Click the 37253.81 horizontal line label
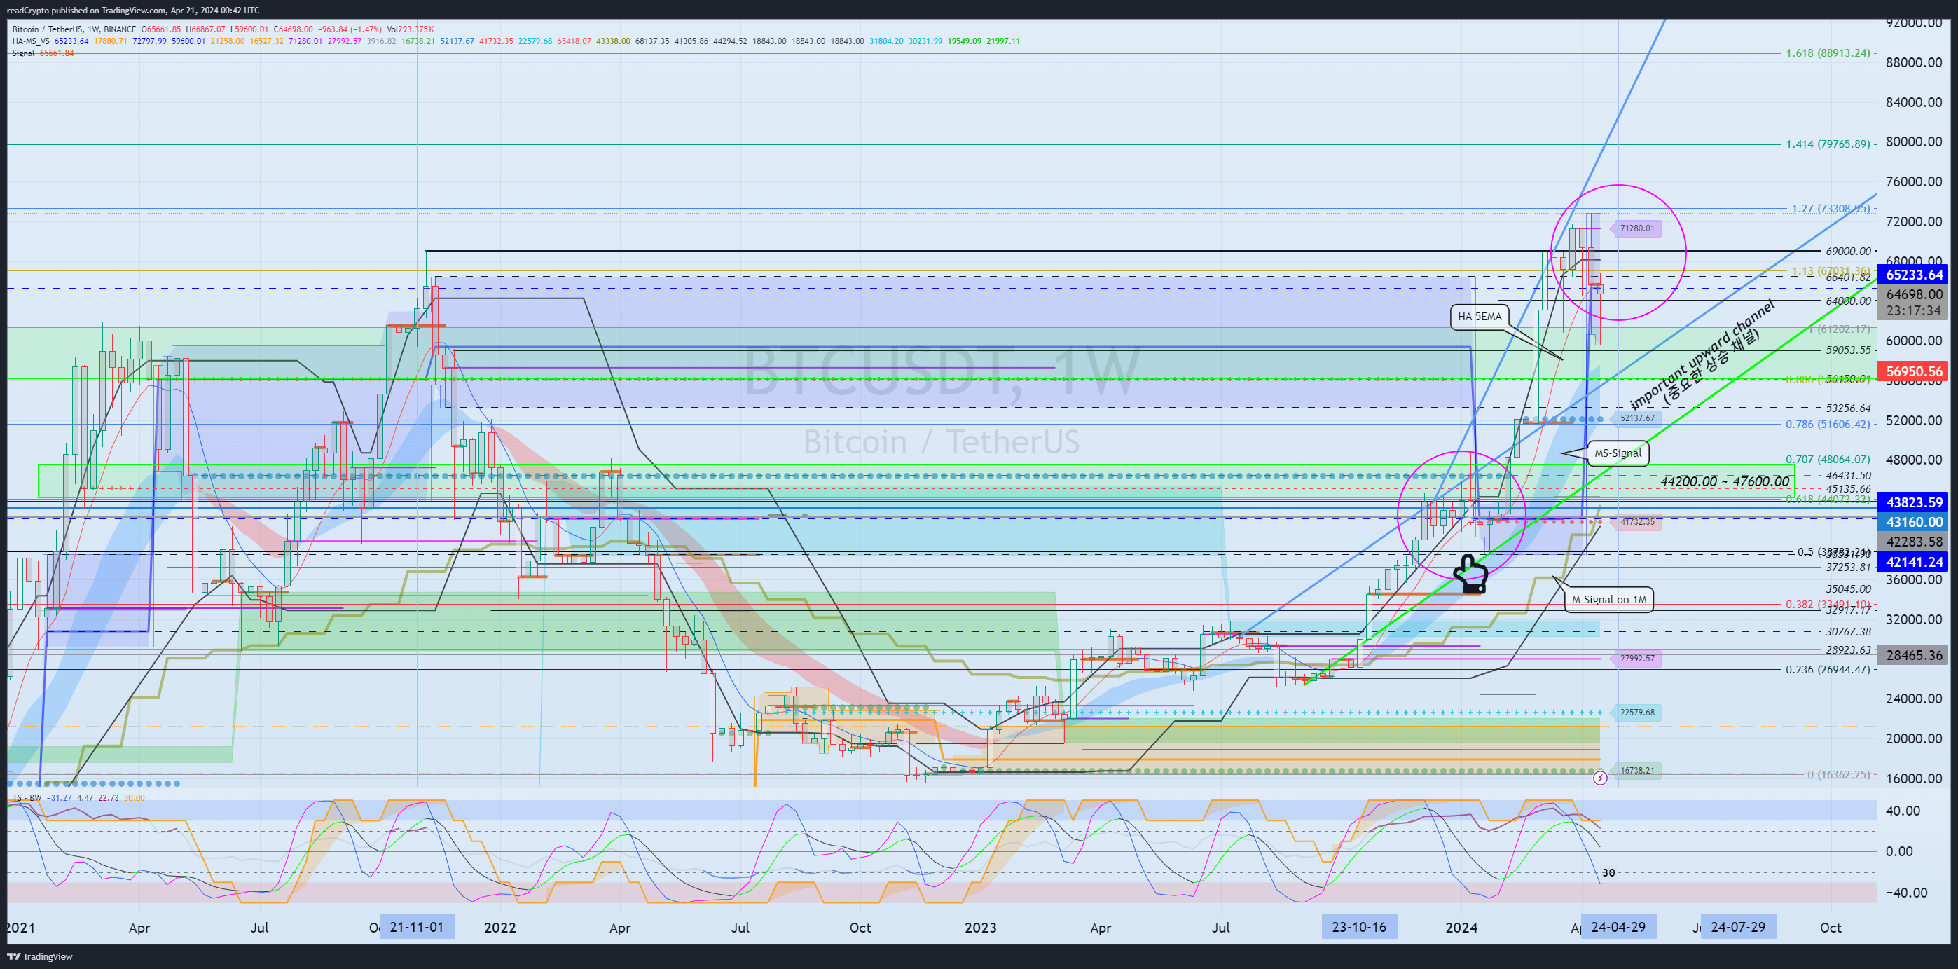The height and width of the screenshot is (969, 1958). 1849,567
